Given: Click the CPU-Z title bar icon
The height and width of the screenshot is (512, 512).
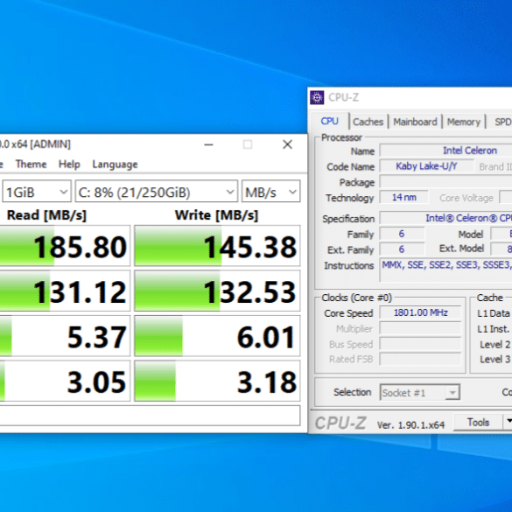Looking at the screenshot, I should [x=317, y=97].
